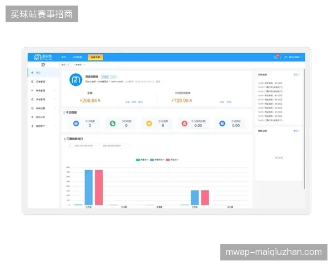The image size is (333, 266).
Task: Click the green icon in today's data
Action: [x=113, y=123]
